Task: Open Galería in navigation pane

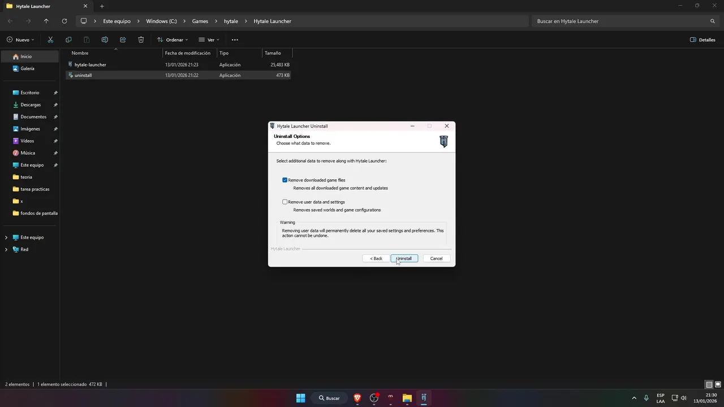Action: click(x=29, y=68)
